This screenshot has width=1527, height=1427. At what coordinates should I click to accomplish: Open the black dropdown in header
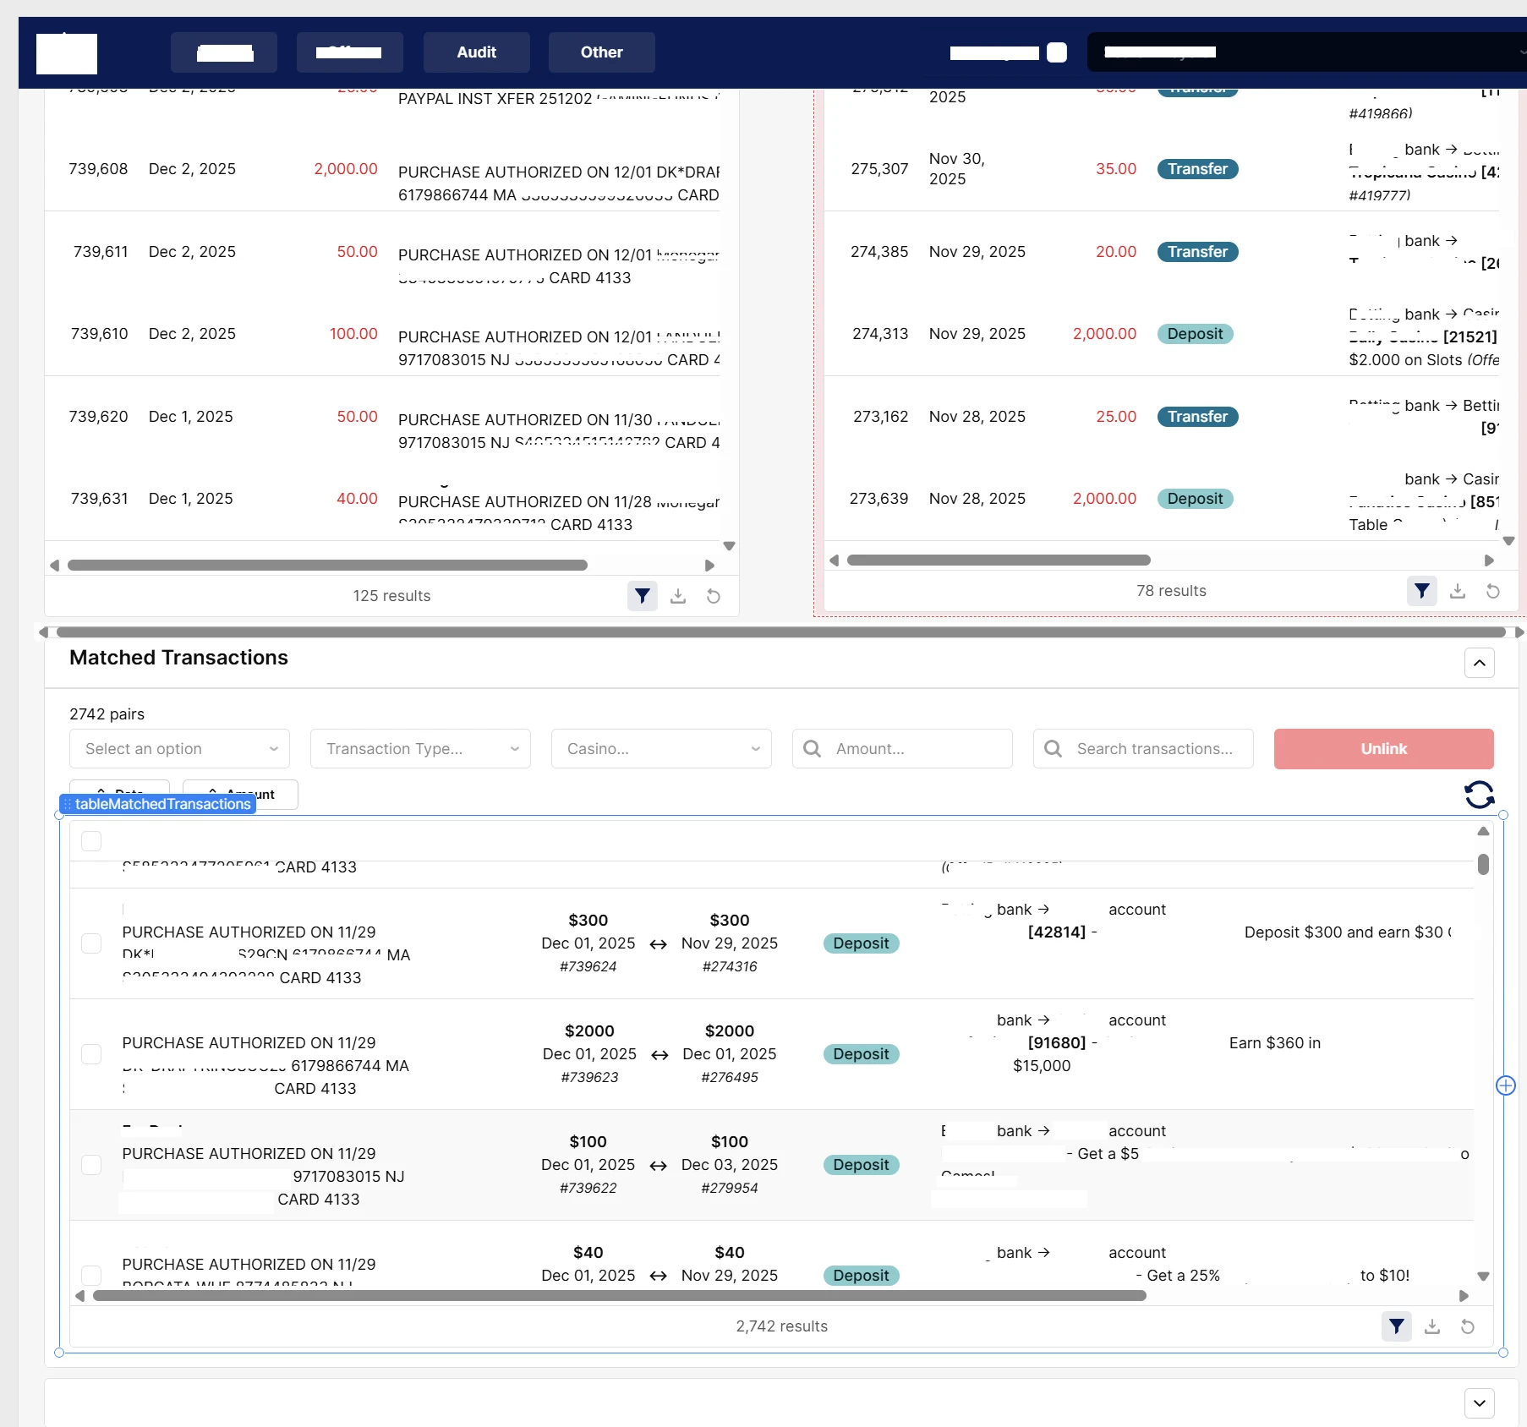(1307, 52)
